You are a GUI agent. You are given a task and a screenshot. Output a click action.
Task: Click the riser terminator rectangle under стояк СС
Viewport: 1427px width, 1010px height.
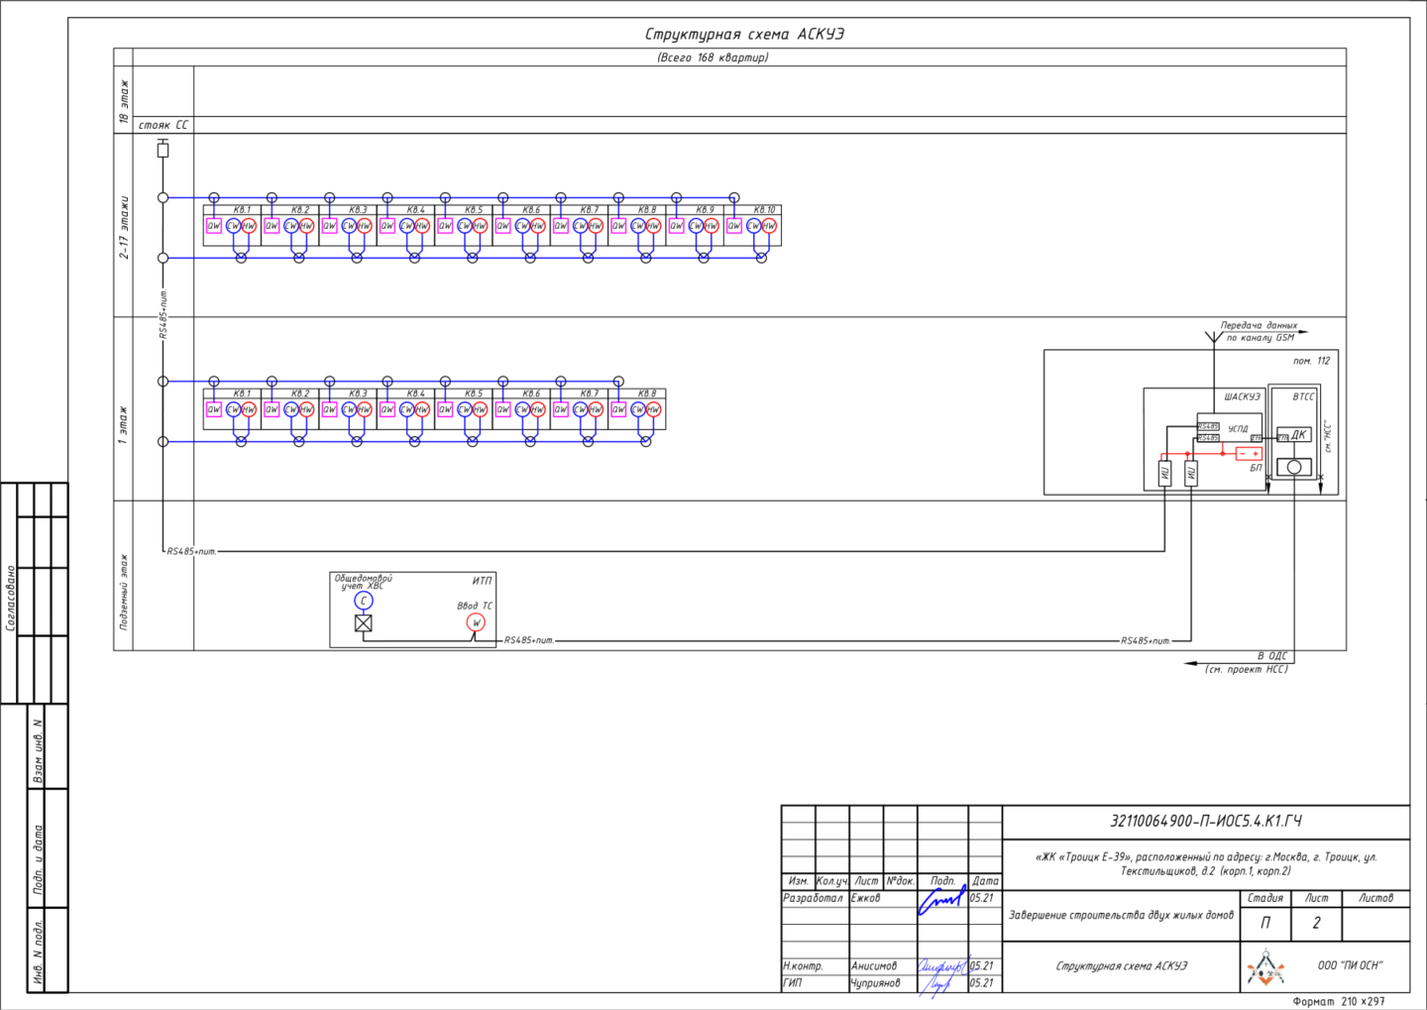tap(164, 150)
